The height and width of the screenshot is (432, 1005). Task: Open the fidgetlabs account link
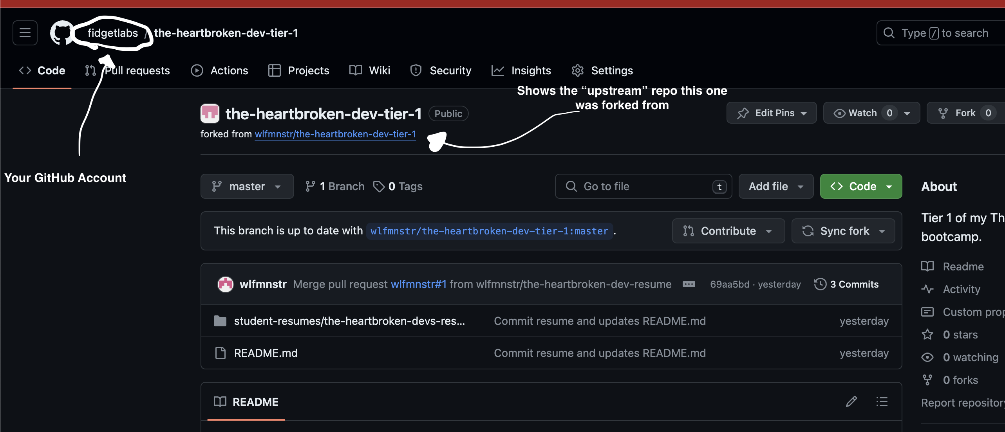point(113,33)
